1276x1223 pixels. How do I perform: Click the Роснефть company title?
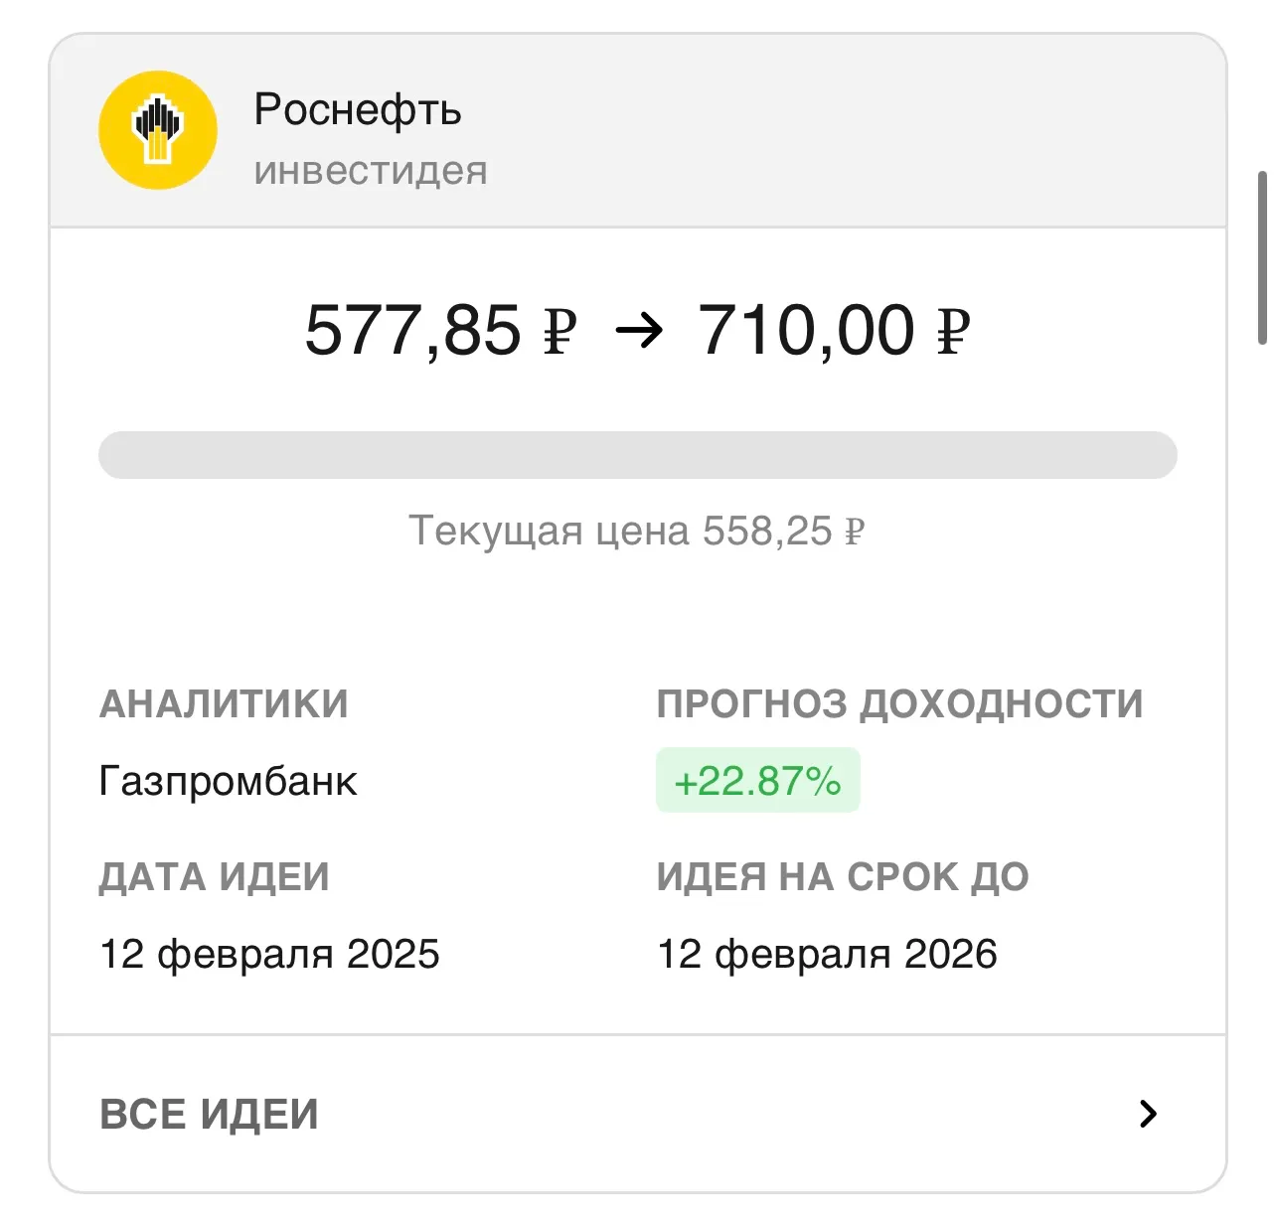(x=358, y=109)
